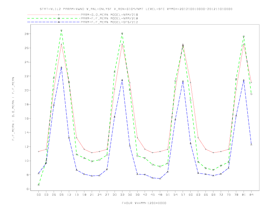Click the x-axis tick label 84
This screenshot has height=212, width=274.
coord(251,195)
